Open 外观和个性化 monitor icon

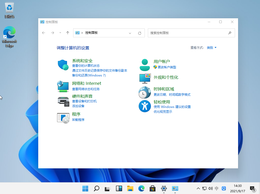(x=145, y=78)
